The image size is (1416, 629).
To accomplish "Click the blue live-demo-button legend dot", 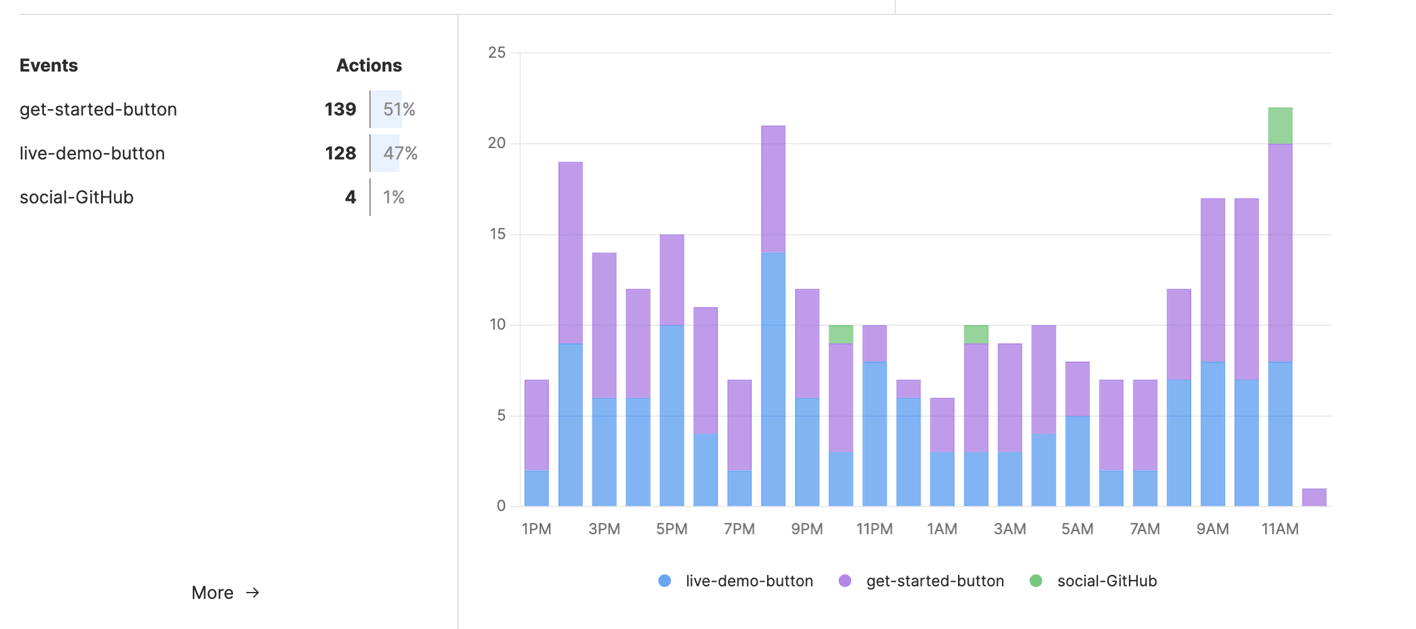I will (665, 581).
